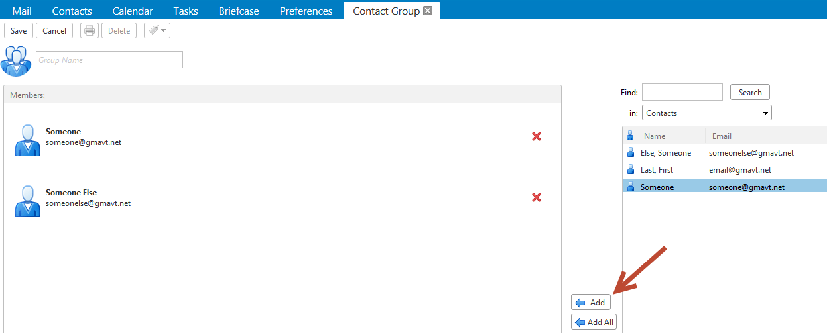Remove member Someone with red X
The image size is (827, 333).
[537, 136]
